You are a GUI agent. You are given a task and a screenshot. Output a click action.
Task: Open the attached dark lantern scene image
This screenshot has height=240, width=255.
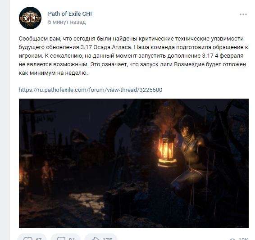(134, 163)
